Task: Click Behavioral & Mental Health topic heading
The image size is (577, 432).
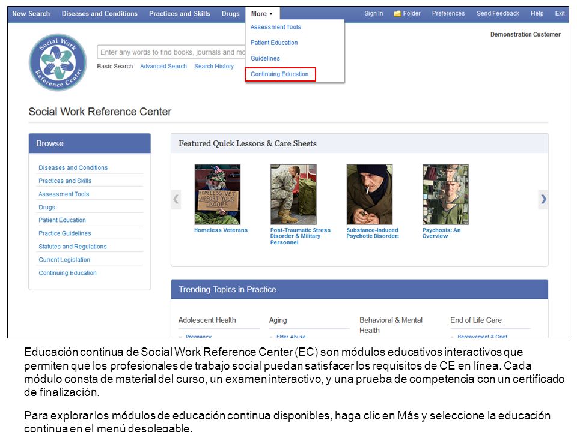Action: click(391, 325)
